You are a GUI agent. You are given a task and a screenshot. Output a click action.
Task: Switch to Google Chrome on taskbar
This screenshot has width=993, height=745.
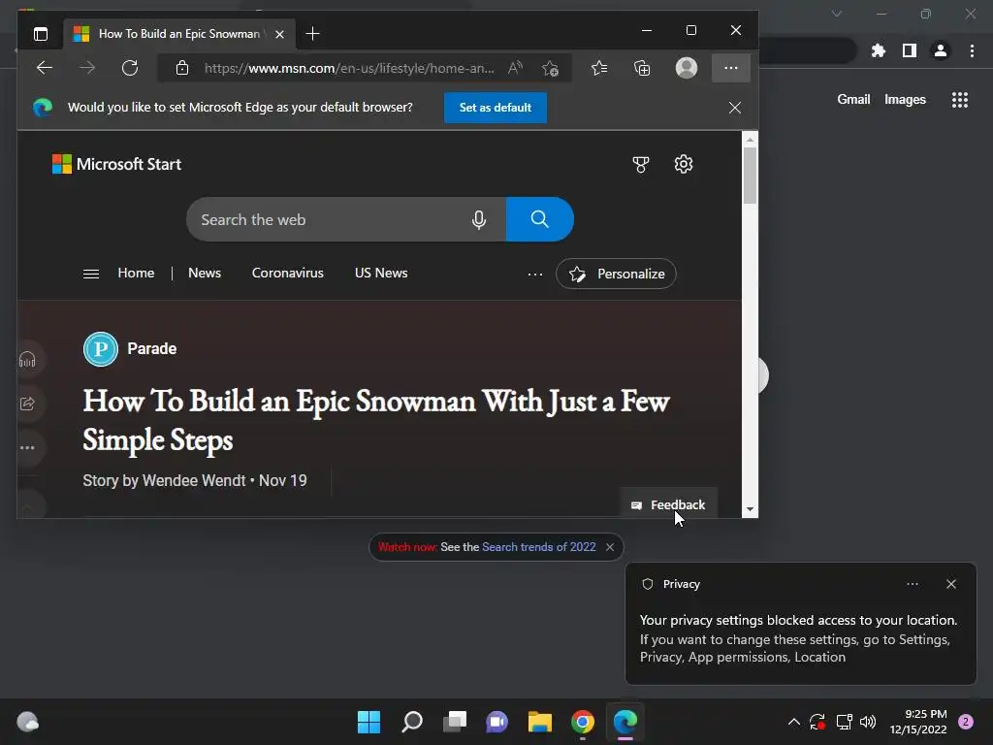tap(583, 722)
